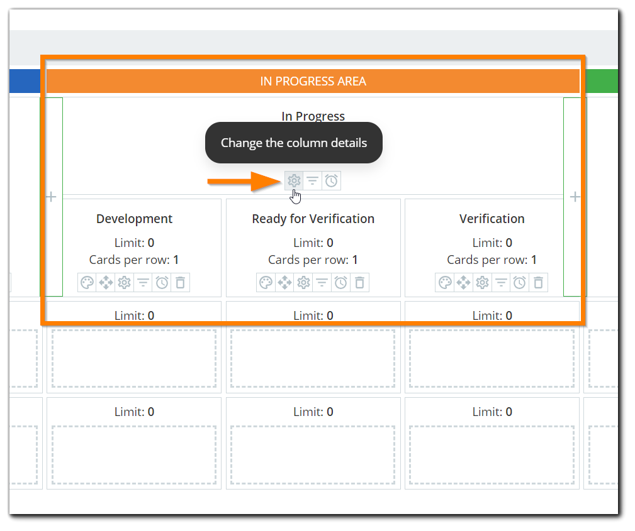635x531 pixels.
Task: Add a column with plus right of Verification
Action: [575, 197]
